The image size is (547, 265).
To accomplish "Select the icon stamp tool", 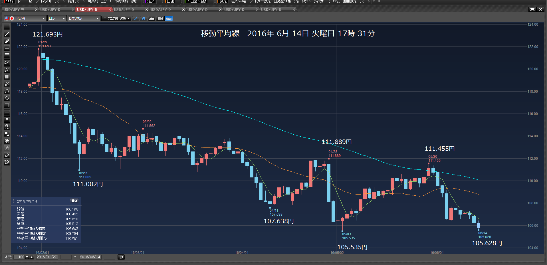I will [x=7, y=127].
